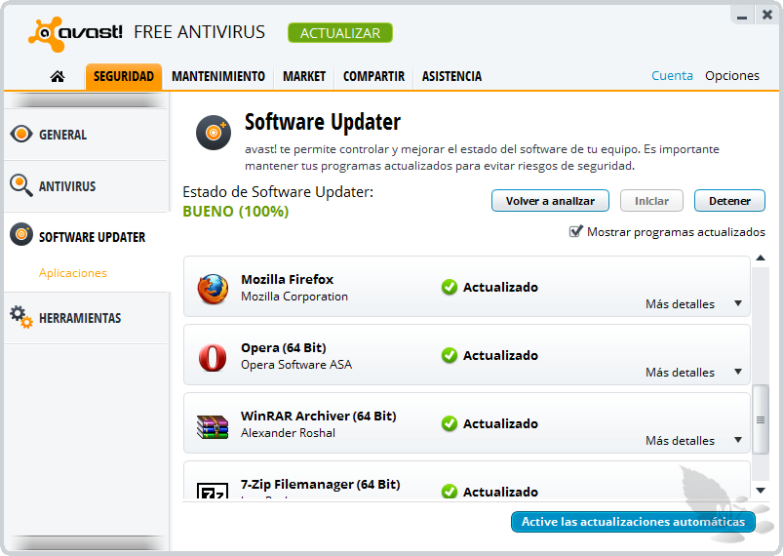Click the Herramientas gears icon
Screen dimensions: 783x556
point(21,317)
